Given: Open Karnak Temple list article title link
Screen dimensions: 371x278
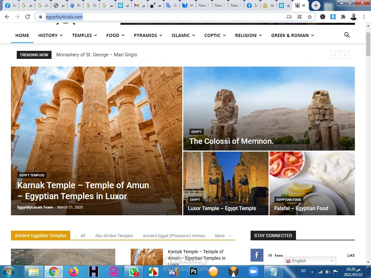Looking at the screenshot, I should point(197,258).
